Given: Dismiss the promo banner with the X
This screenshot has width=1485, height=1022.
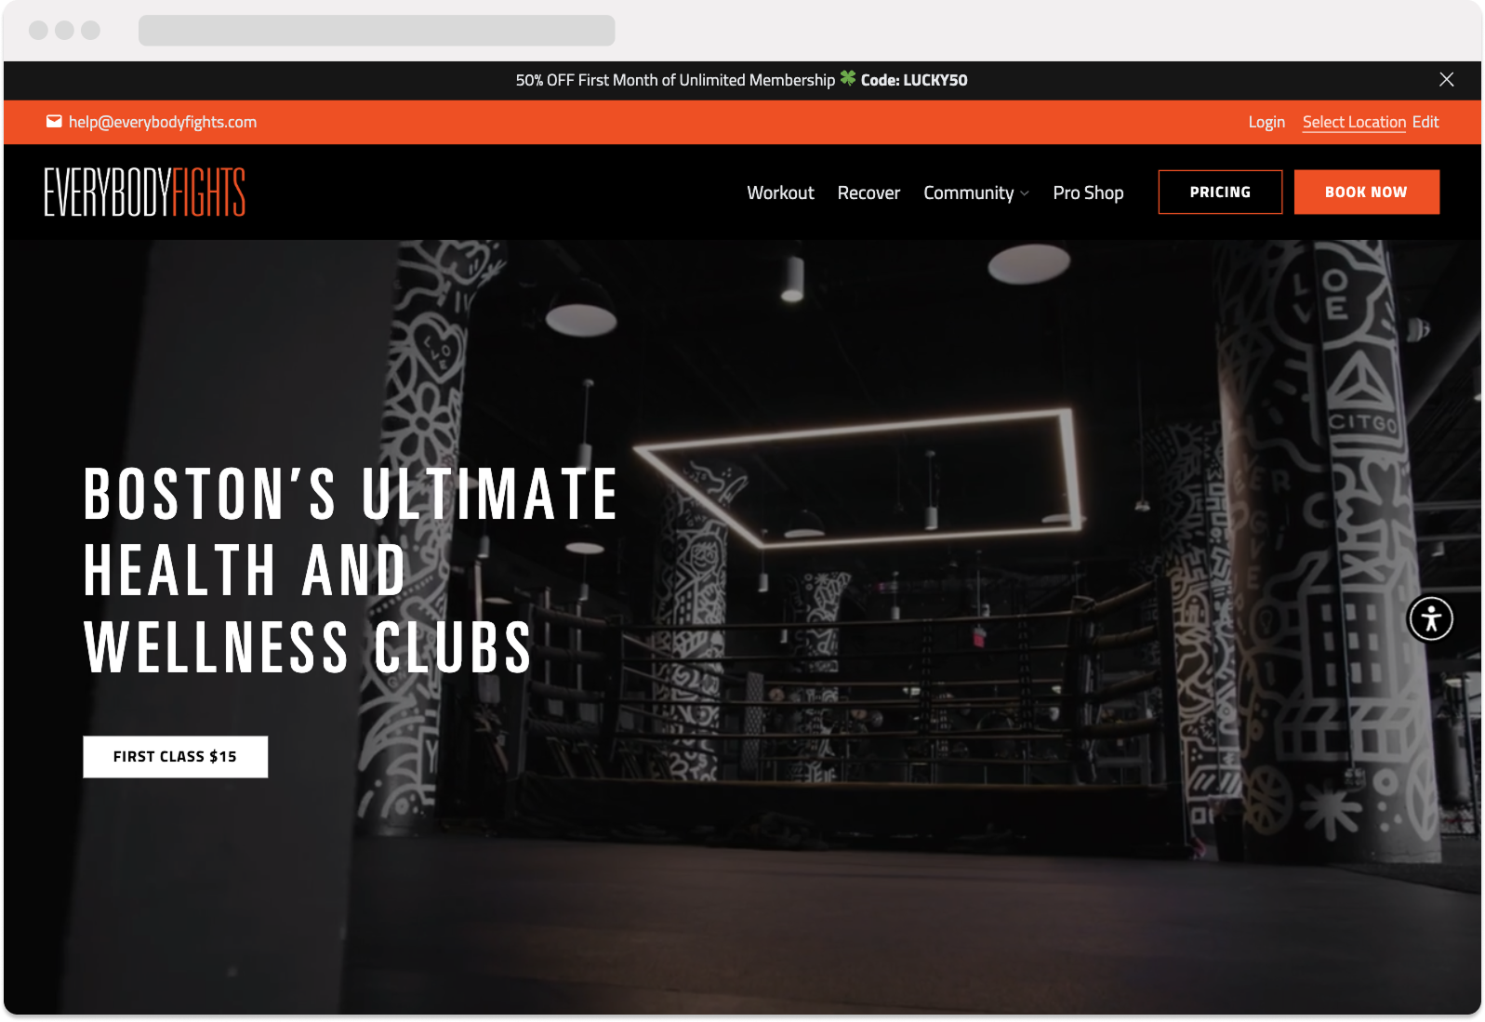Looking at the screenshot, I should pos(1446,80).
